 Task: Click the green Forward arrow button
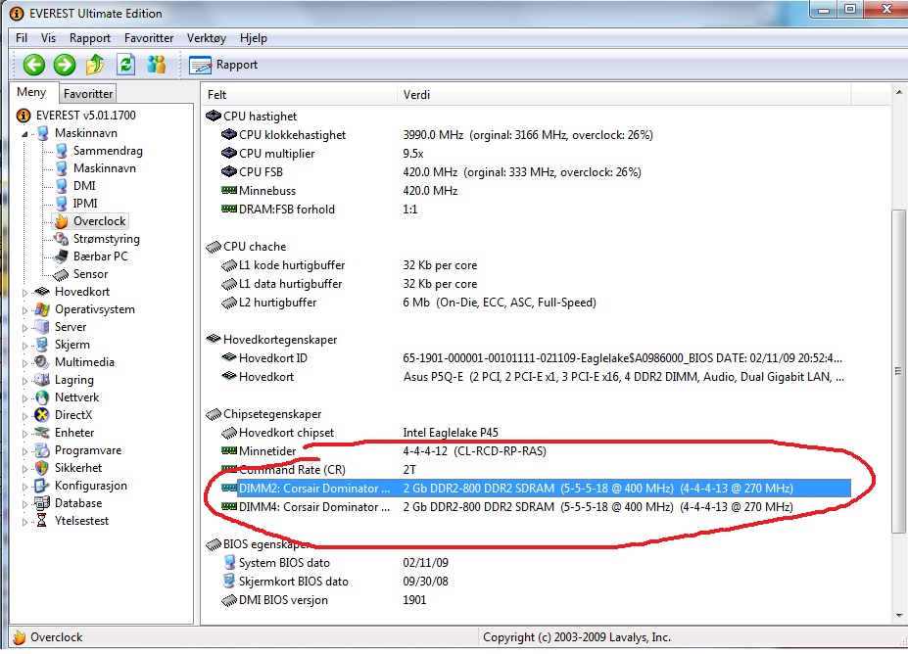point(65,65)
